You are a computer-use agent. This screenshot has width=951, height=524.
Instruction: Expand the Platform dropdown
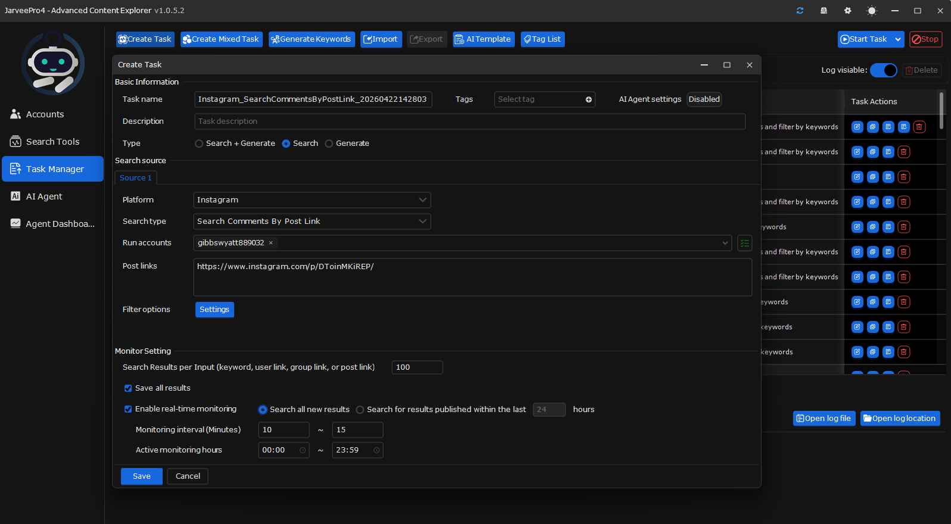312,200
